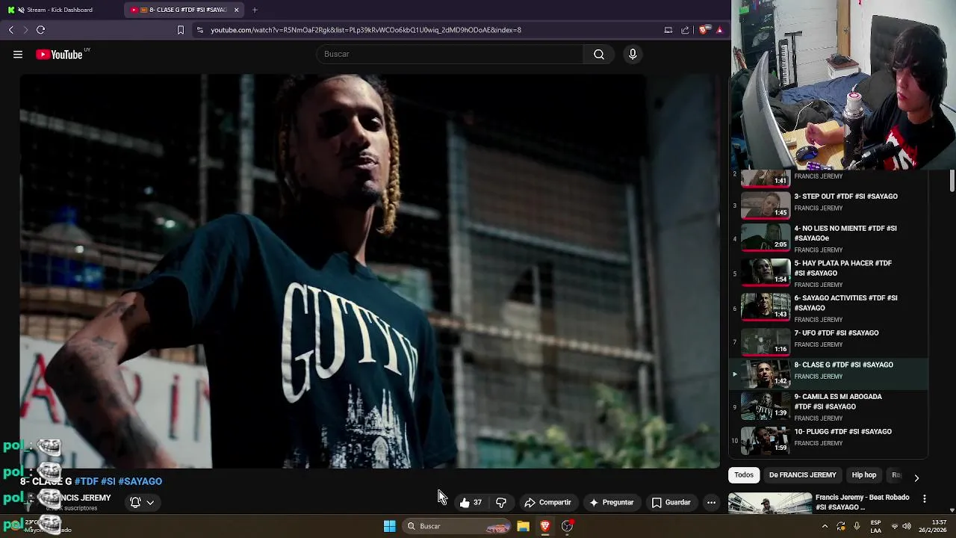The height and width of the screenshot is (538, 956).
Task: Open Beat Robado recommended video thumbnail
Action: click(x=769, y=503)
